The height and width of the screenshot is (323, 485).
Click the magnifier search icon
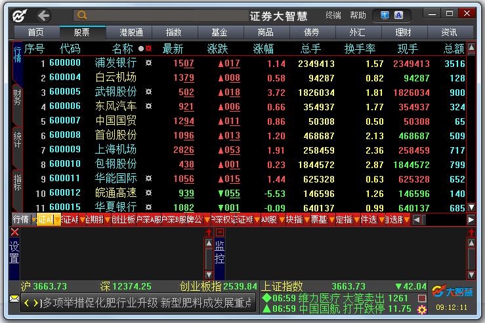pyautogui.click(x=82, y=15)
